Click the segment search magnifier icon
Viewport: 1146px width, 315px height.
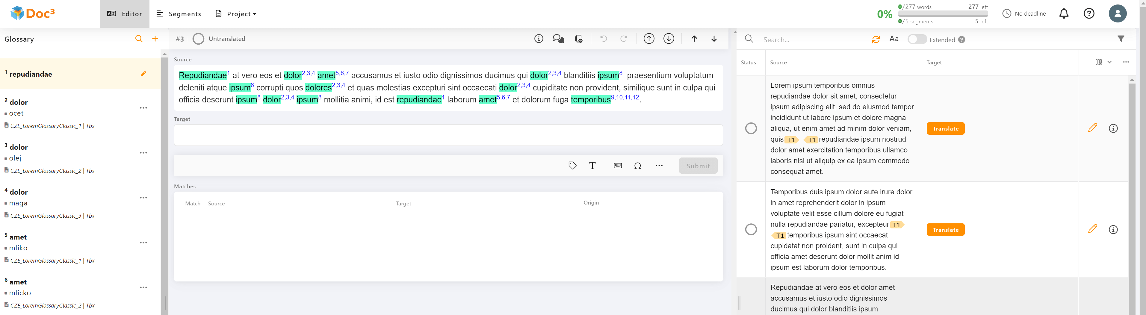pos(749,39)
